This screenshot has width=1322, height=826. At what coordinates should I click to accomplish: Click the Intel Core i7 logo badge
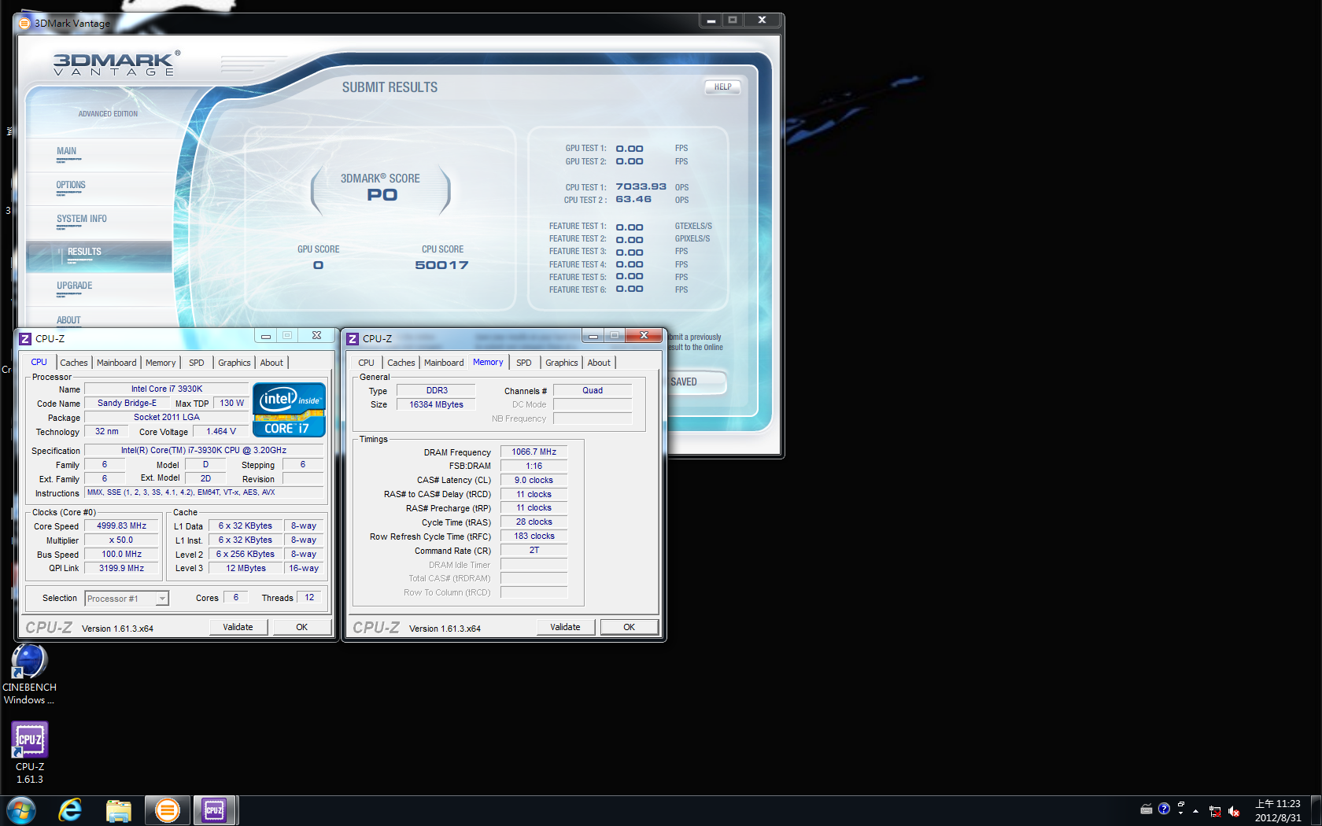(x=289, y=410)
